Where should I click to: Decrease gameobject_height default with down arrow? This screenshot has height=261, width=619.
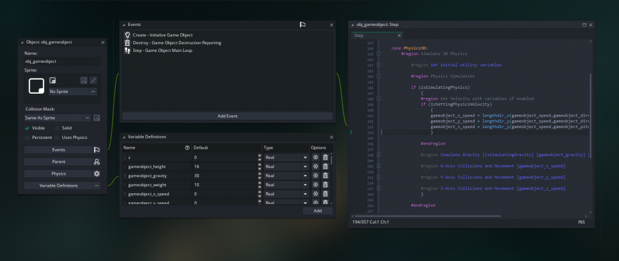[x=259, y=169]
